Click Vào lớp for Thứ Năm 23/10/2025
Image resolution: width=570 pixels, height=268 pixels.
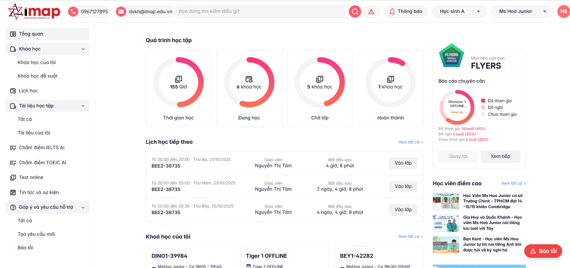coord(403,186)
